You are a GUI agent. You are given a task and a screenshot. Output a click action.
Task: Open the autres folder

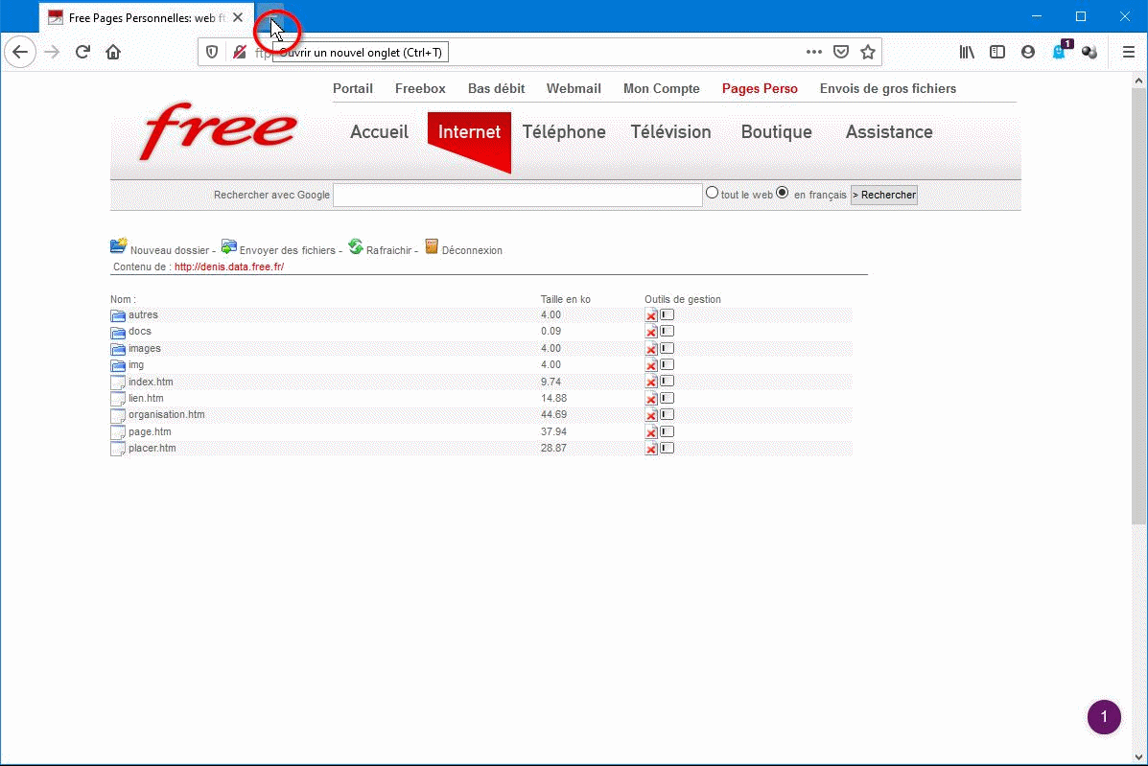pos(143,315)
